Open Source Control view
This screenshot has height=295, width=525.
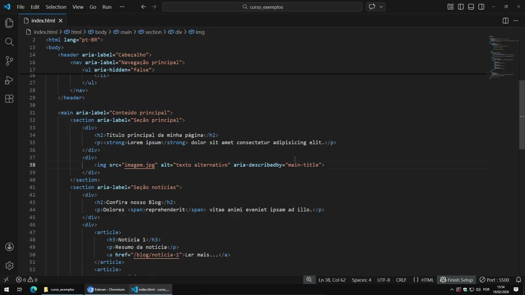click(x=9, y=61)
